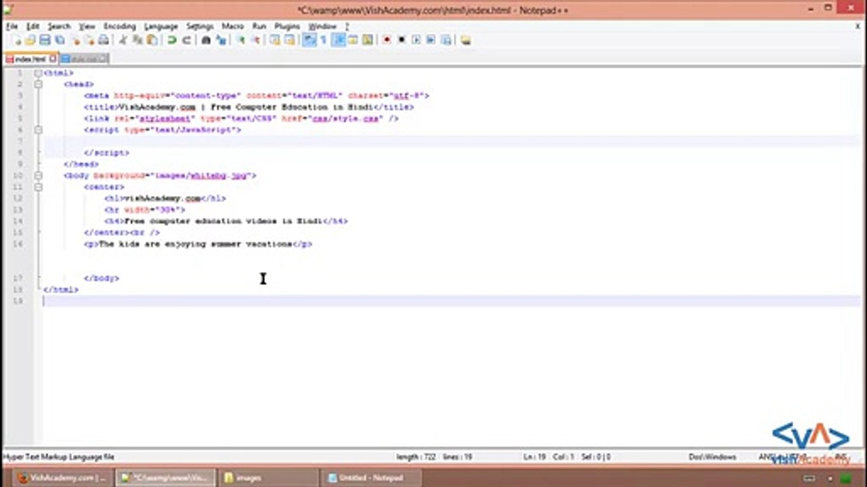Open Find with binoculars icon
The image size is (867, 487).
tap(206, 40)
